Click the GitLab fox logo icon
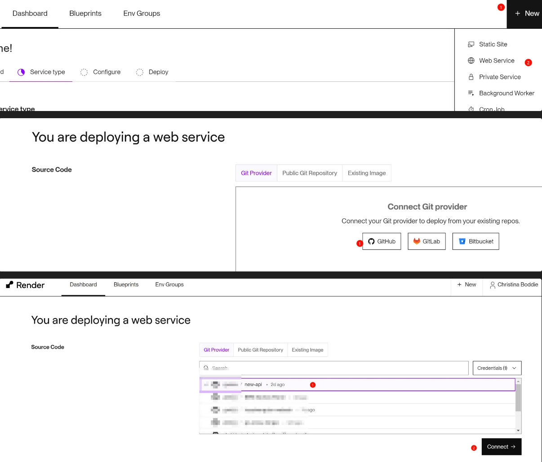Screen dimensions: 542x462 tap(417, 241)
